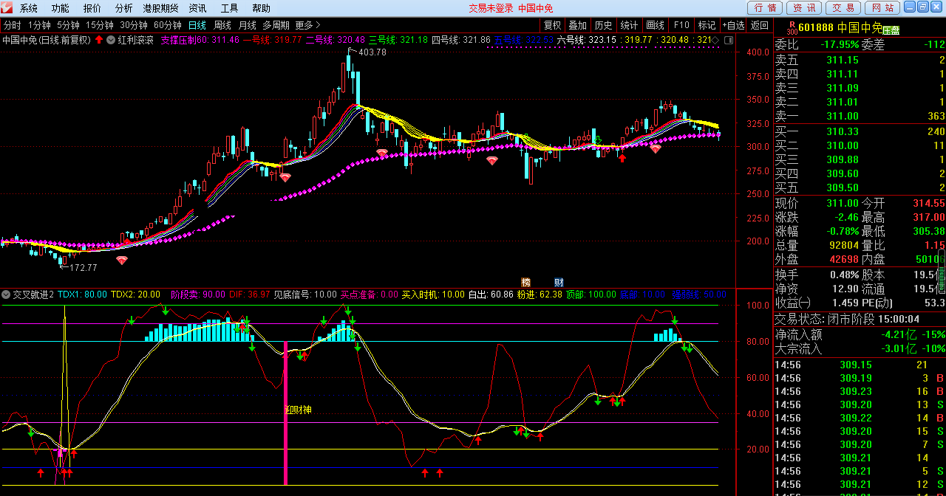Click the small square panel toggle icon
This screenshot has width=946, height=496.
[x=728, y=40]
